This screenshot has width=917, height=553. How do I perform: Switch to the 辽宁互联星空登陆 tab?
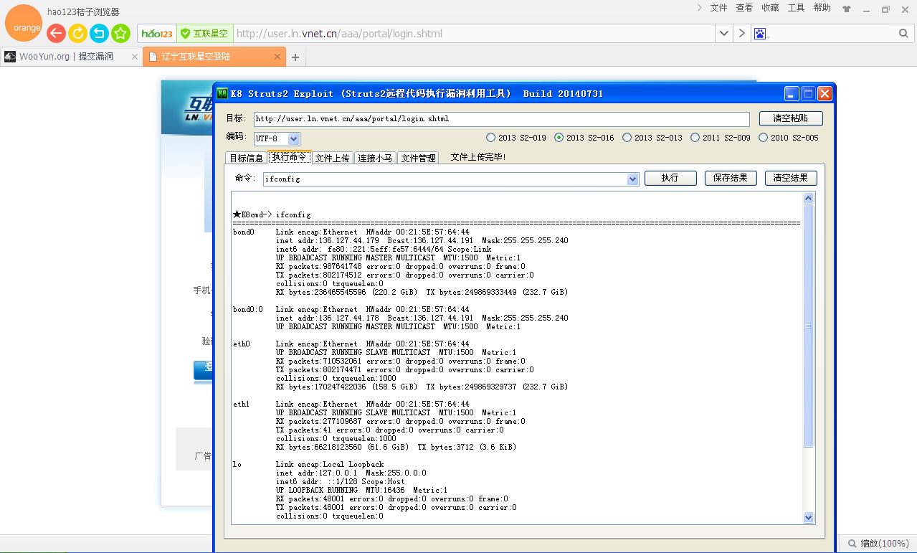click(x=214, y=57)
